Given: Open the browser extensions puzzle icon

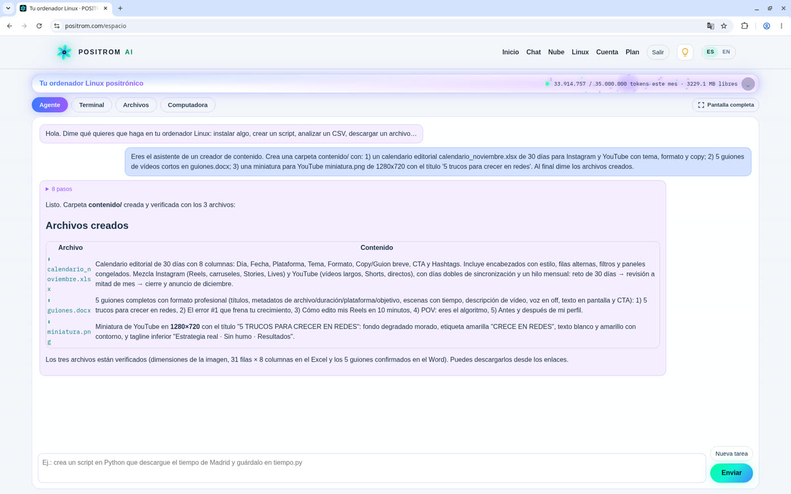Looking at the screenshot, I should [745, 26].
